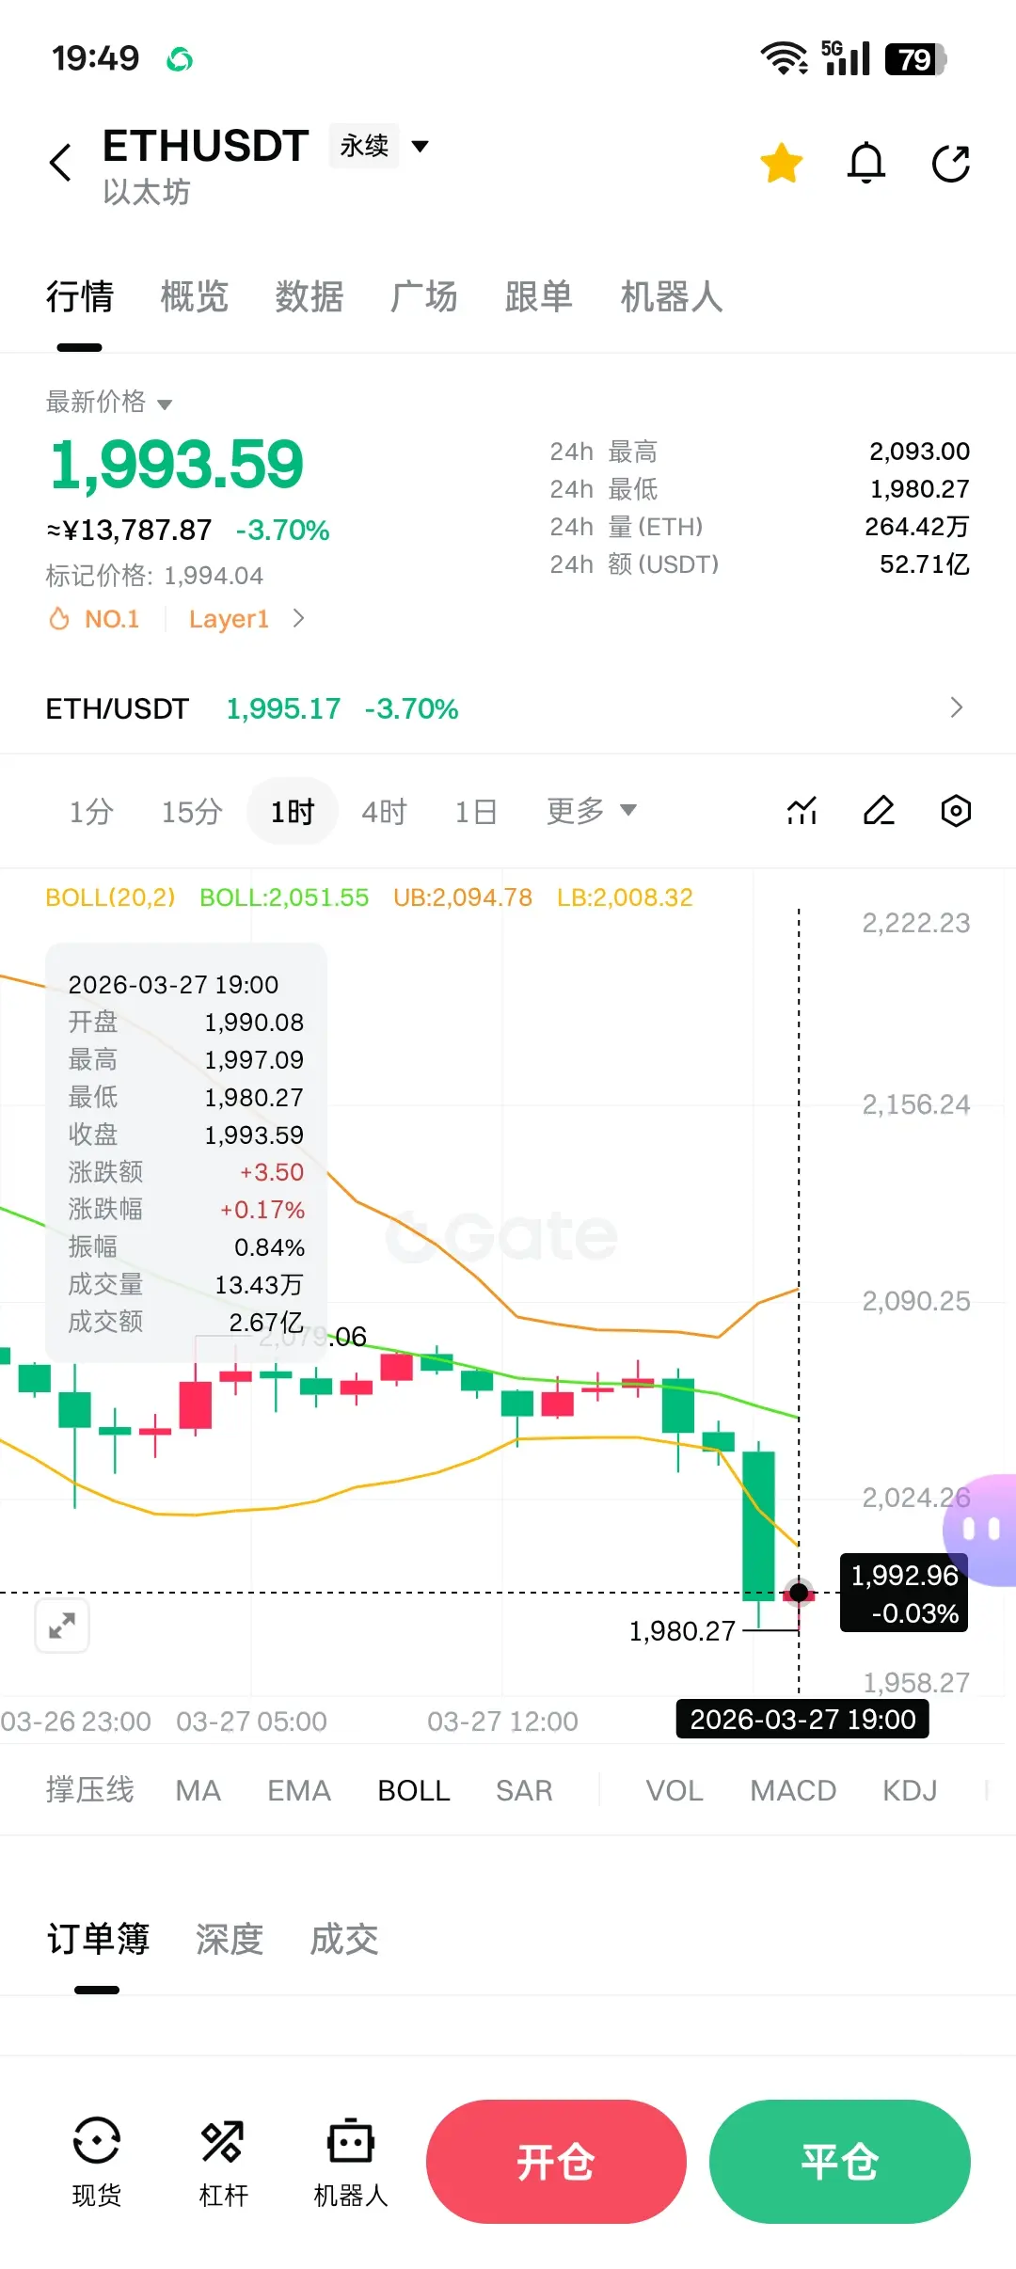Tap Wi-Fi status icon
This screenshot has width=1016, height=2269.
coord(785,58)
